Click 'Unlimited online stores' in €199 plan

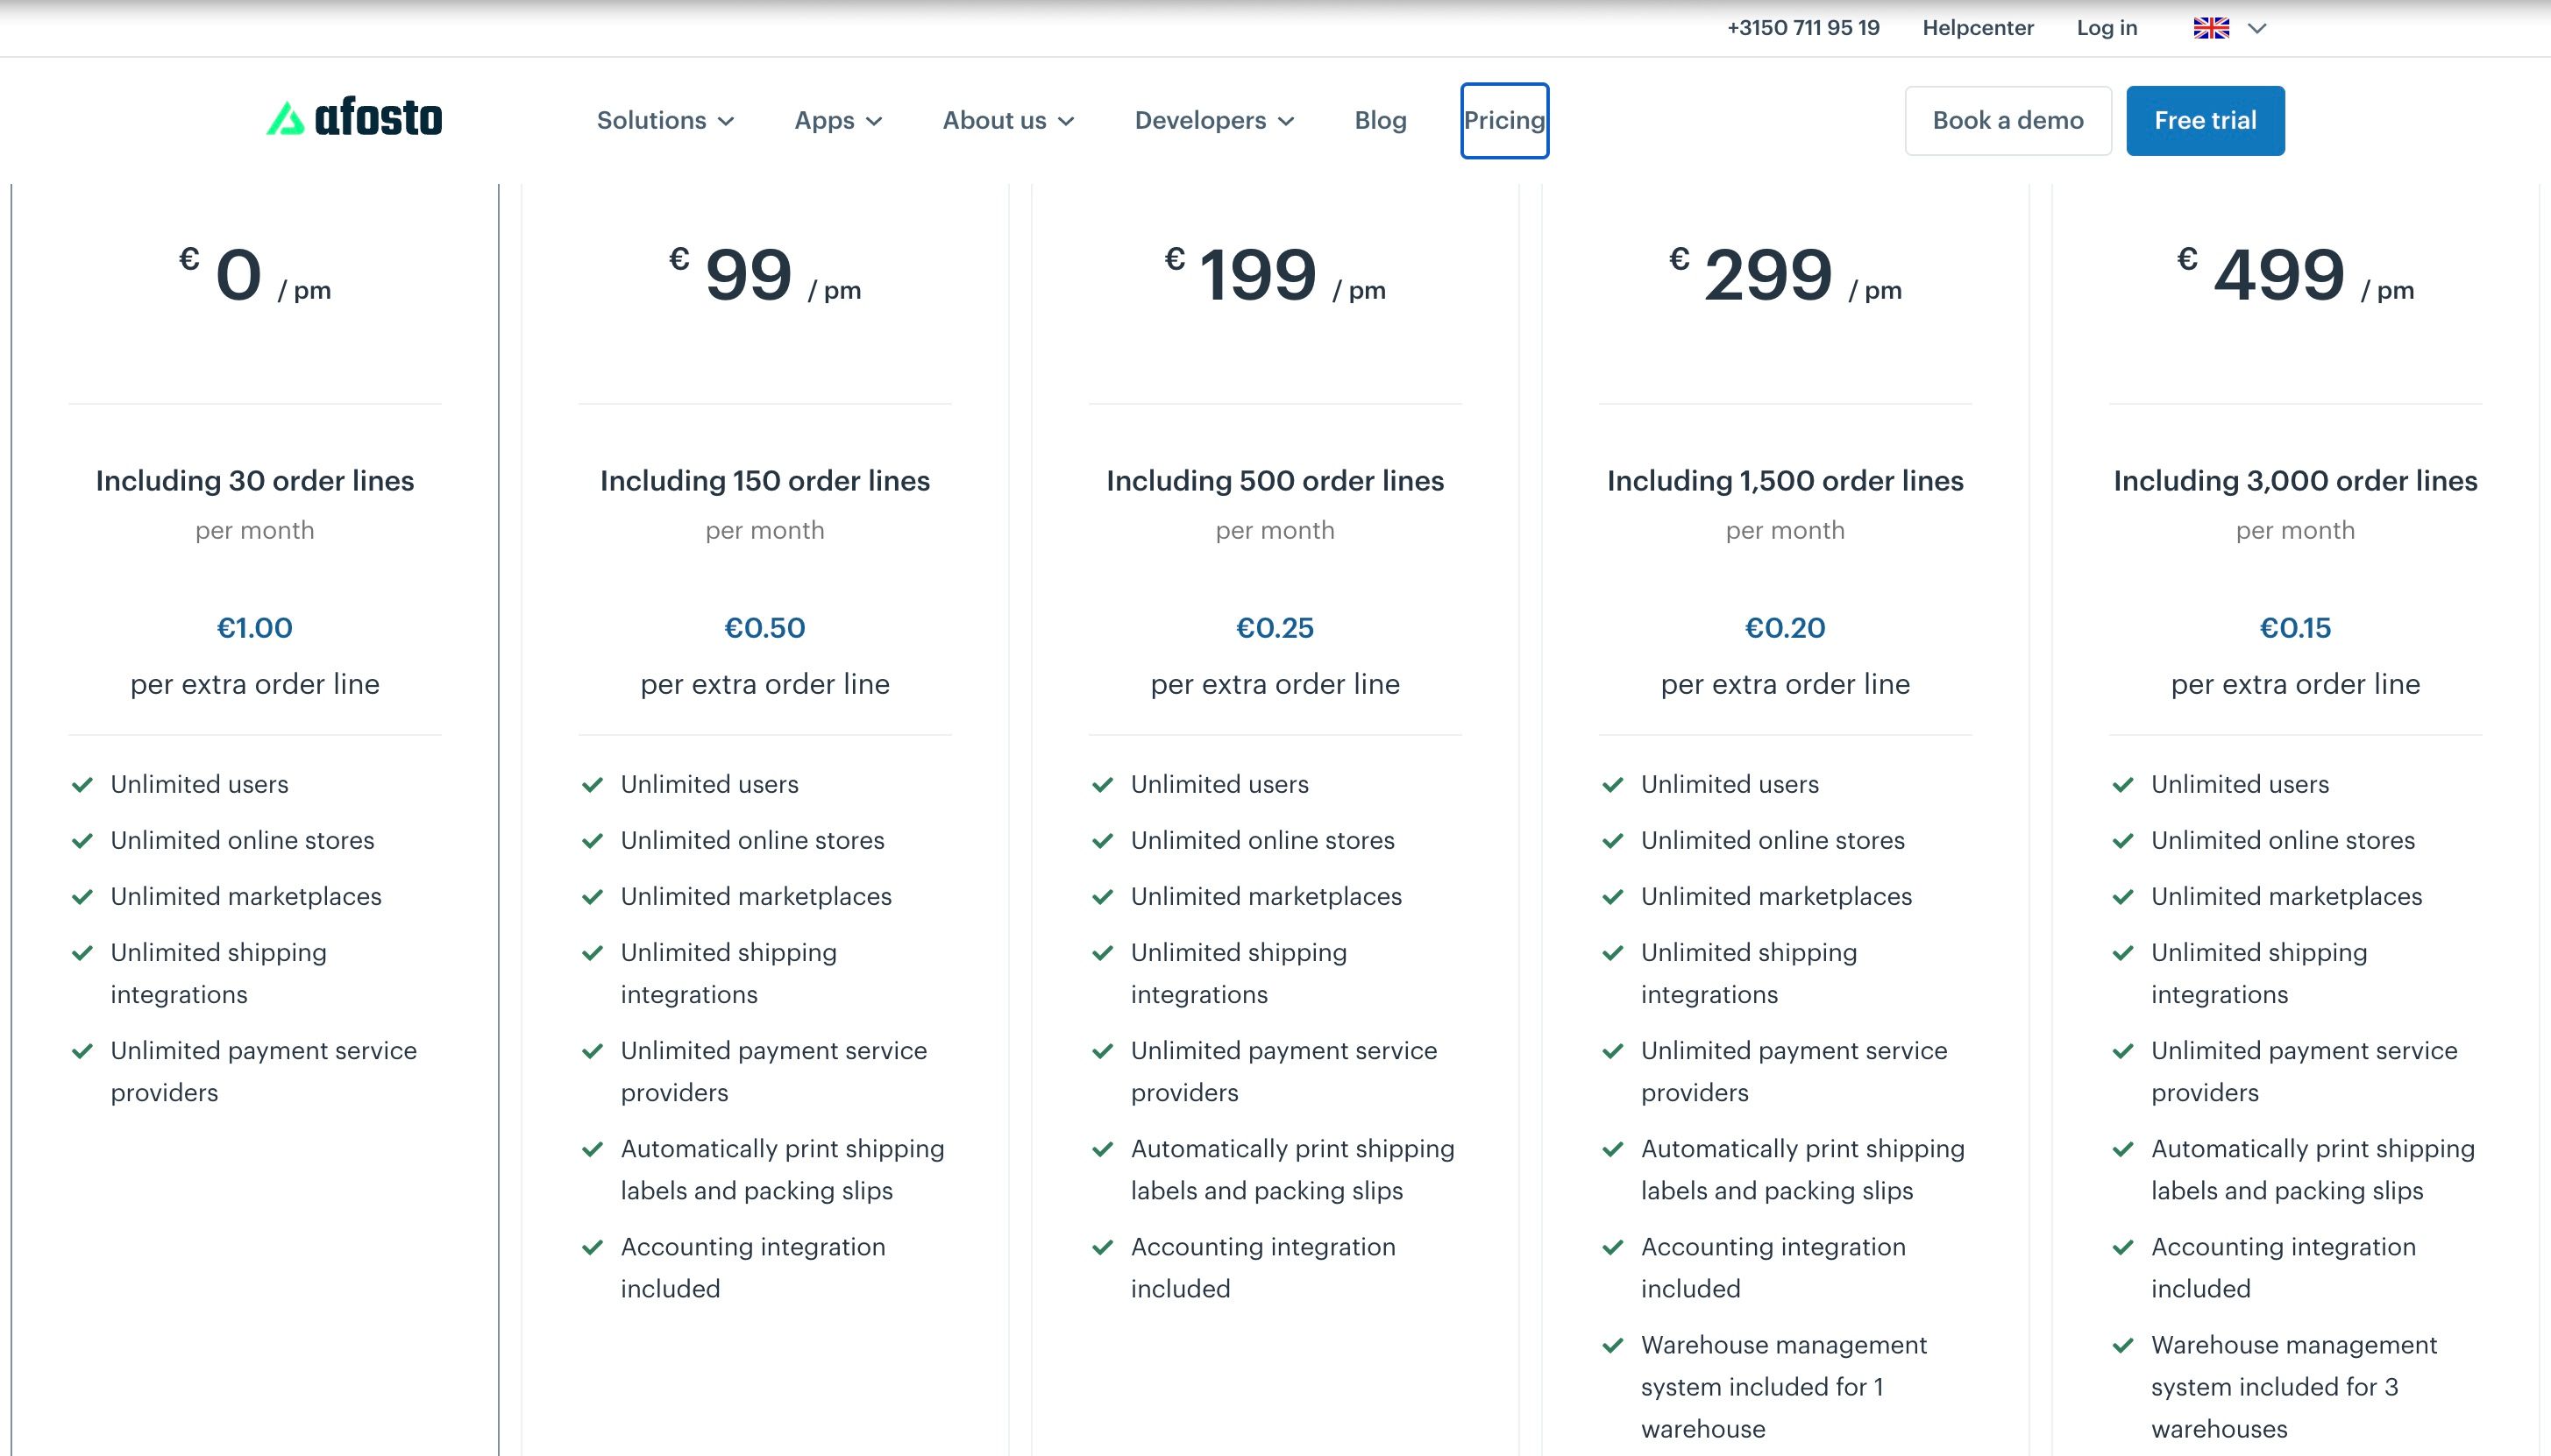click(x=1262, y=840)
